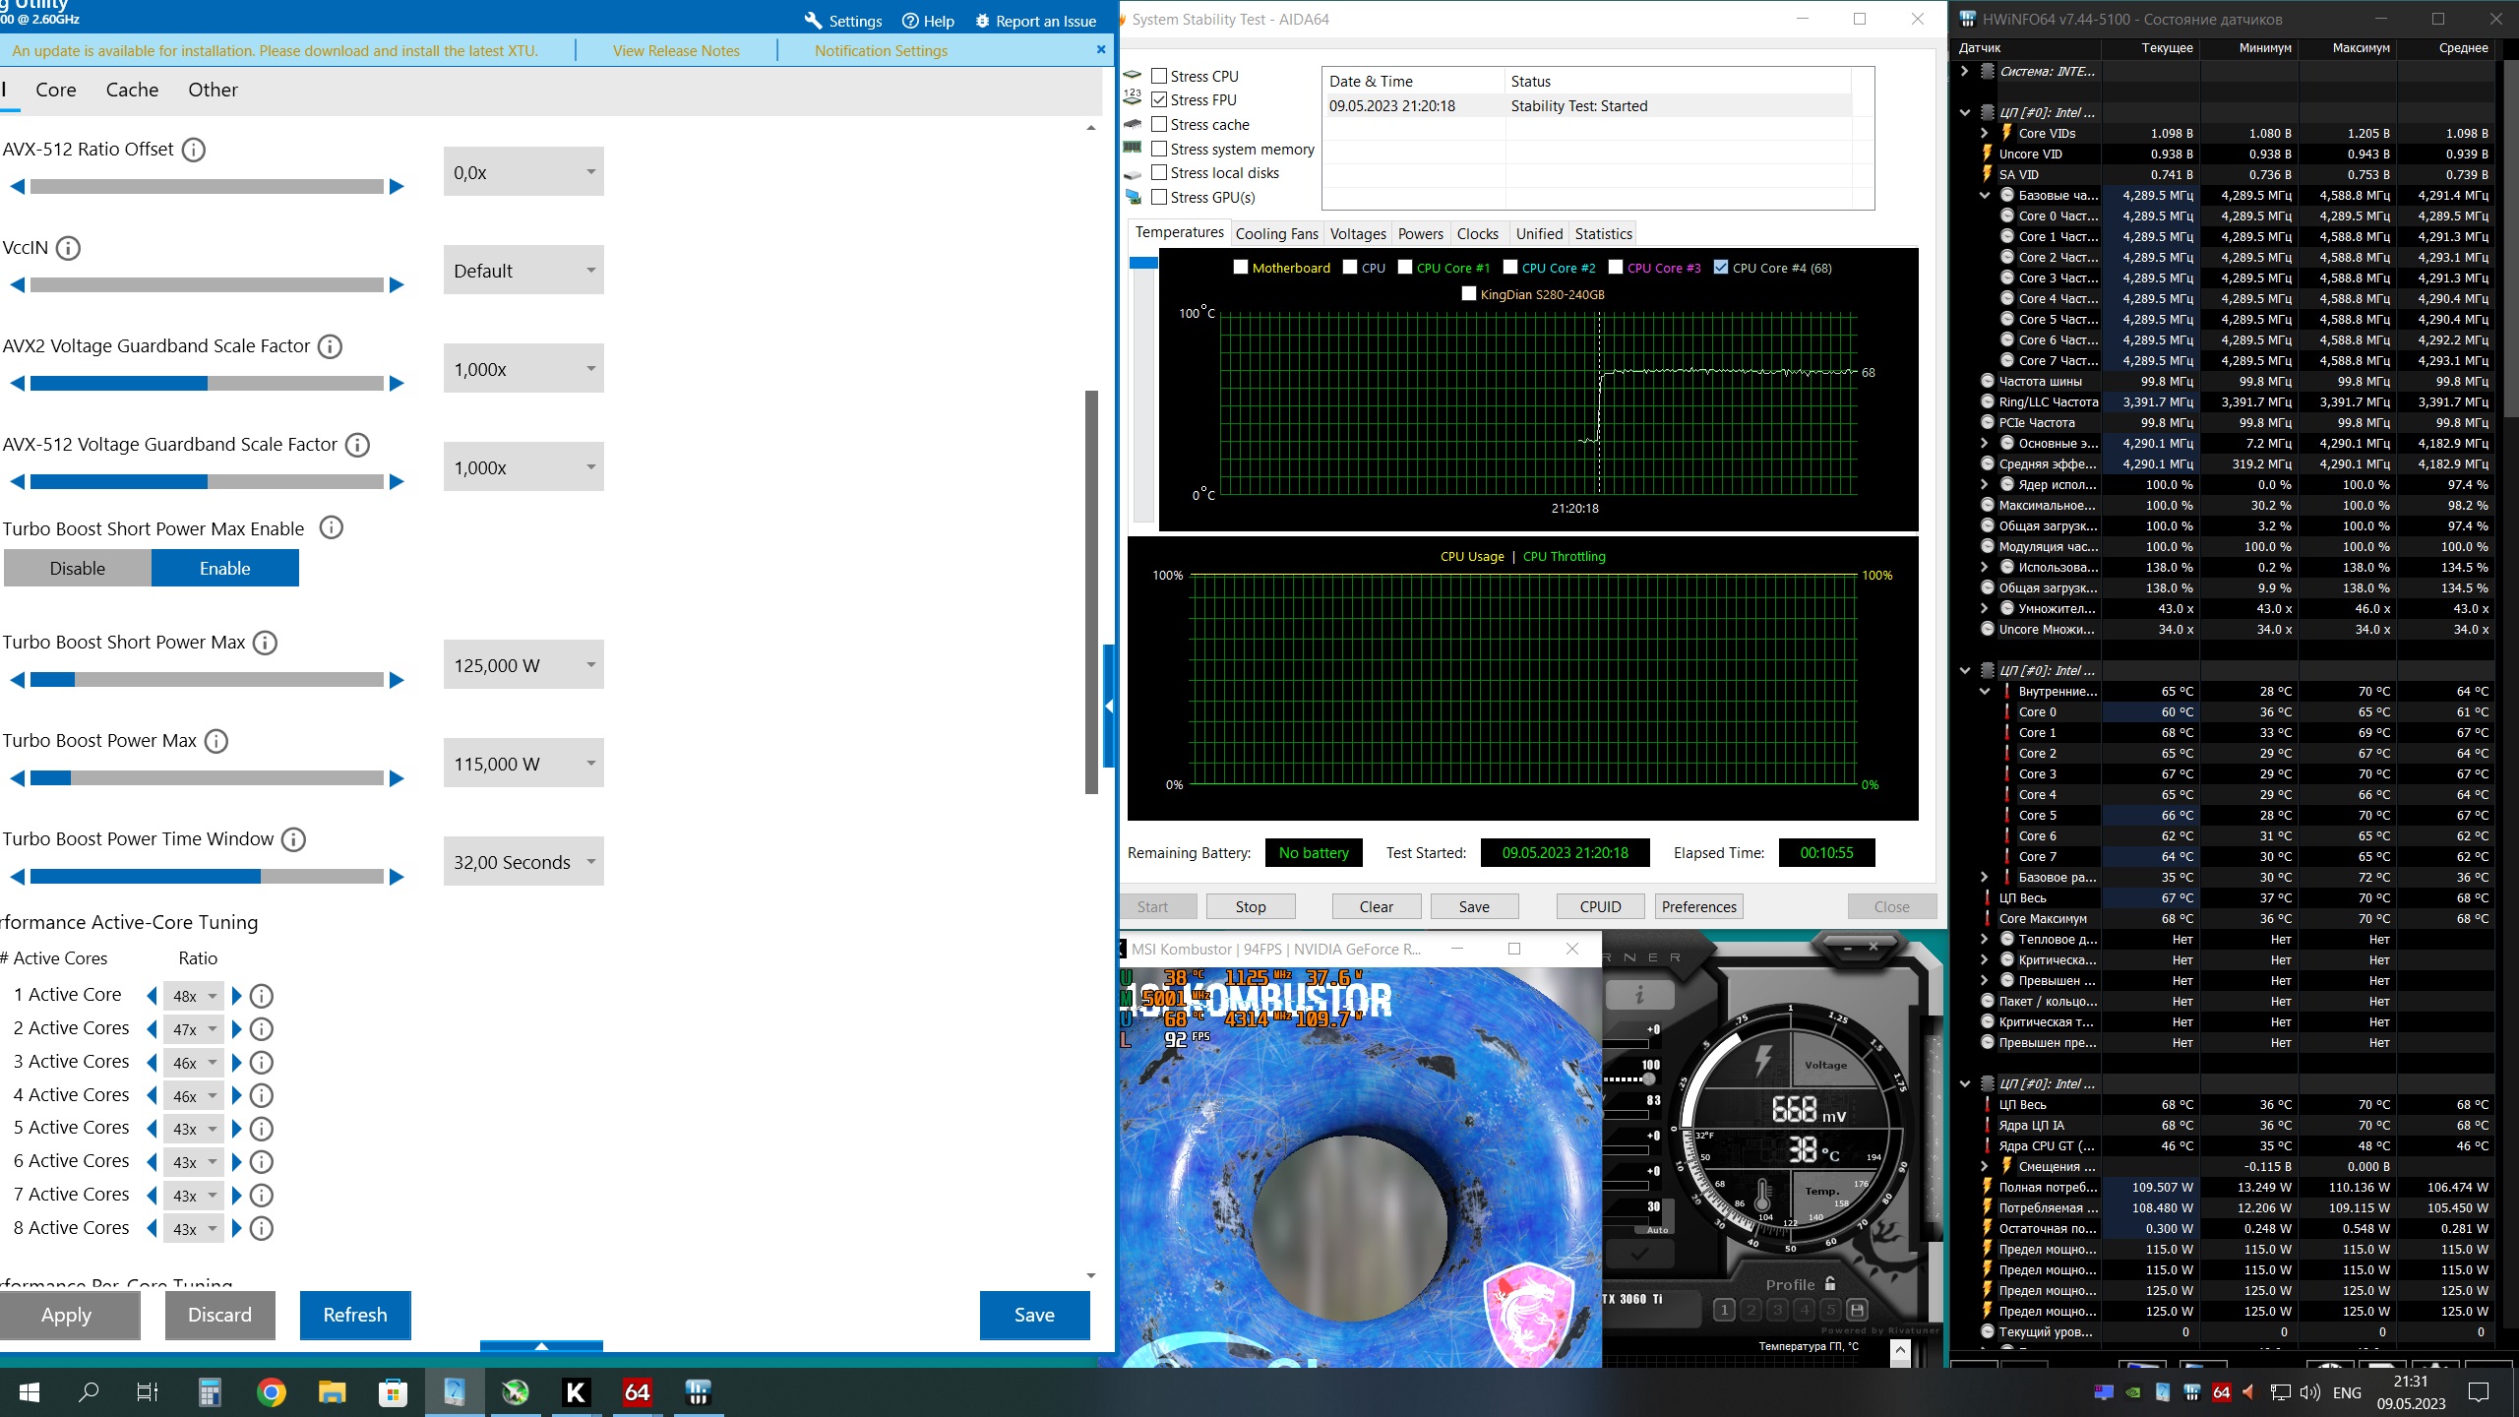
Task: Open the Cooling Fans tab in AIDA64
Action: [1276, 233]
